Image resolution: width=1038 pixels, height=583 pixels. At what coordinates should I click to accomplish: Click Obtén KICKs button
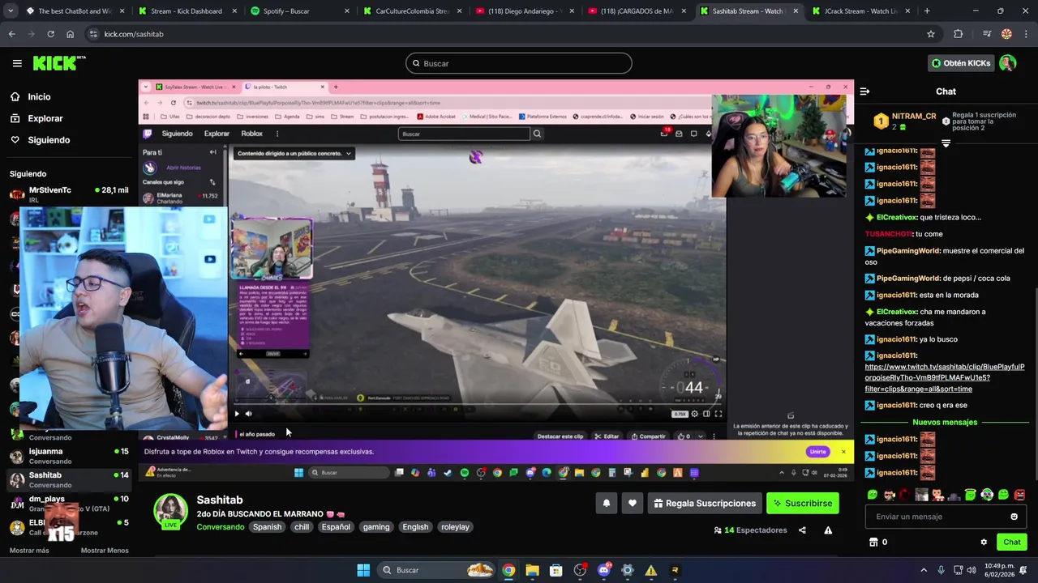[x=961, y=63]
